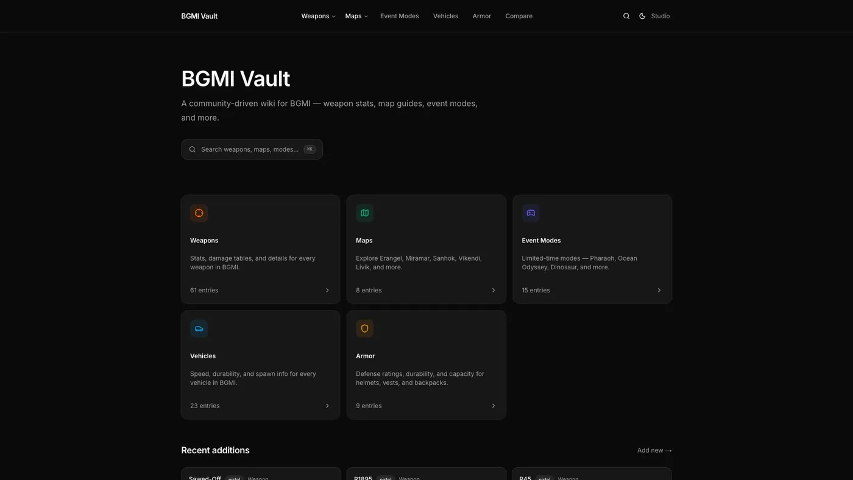Click the orange crosshair Weapons icon
Viewport: 853px width, 480px height.
coord(199,213)
